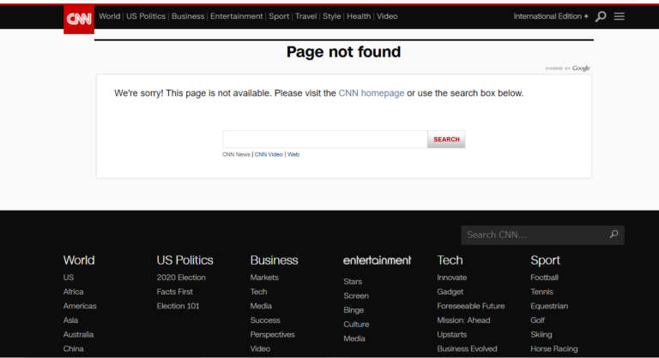This screenshot has height=358, width=659.
Task: Open Style section in top navigation
Action: 331,16
